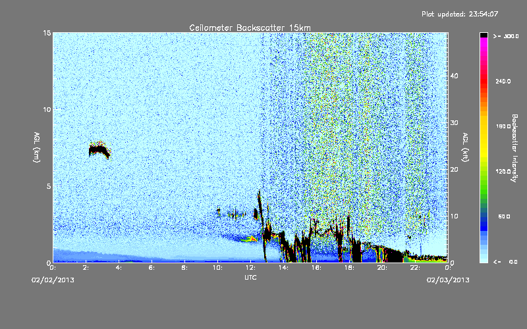Click the 40 kft tick label
The image size is (527, 329).
point(454,76)
